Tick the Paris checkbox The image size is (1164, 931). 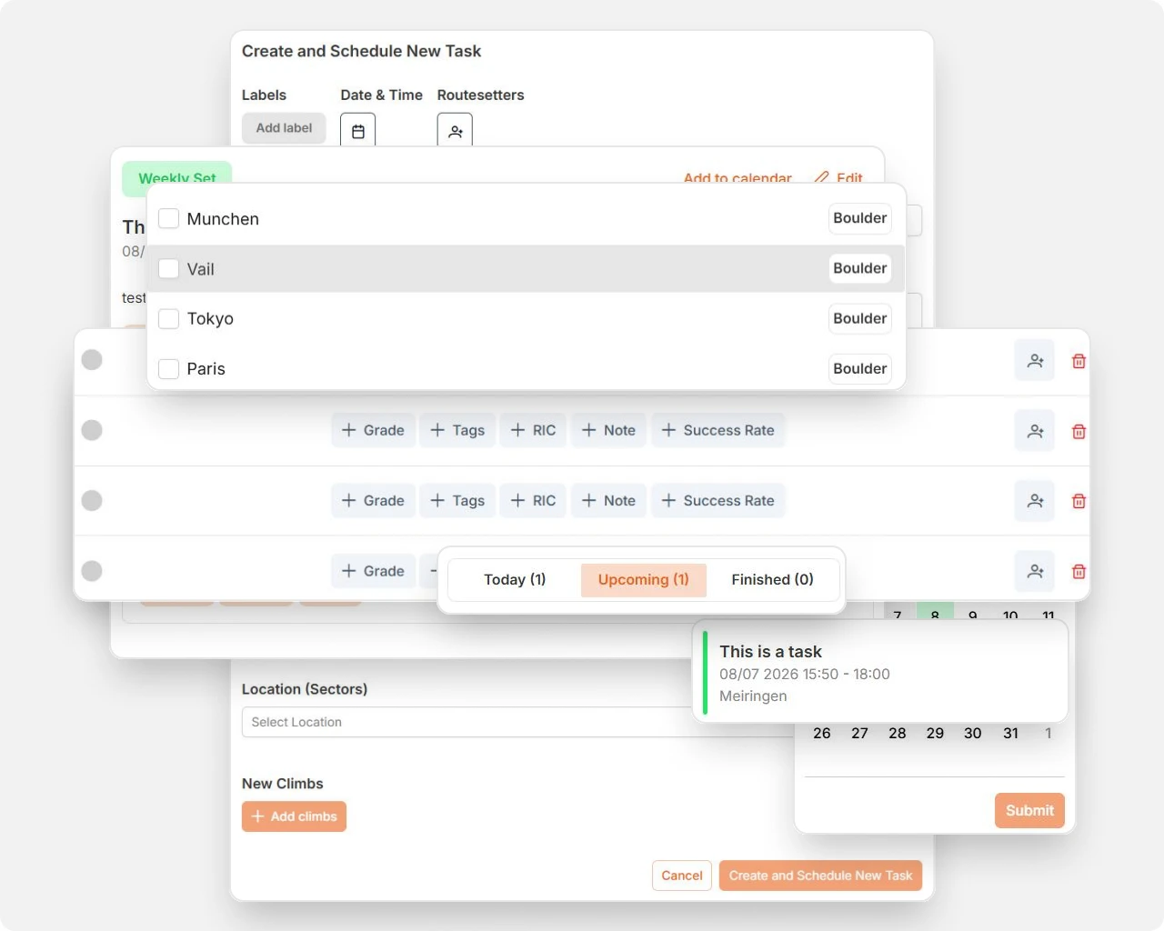pyautogui.click(x=168, y=368)
